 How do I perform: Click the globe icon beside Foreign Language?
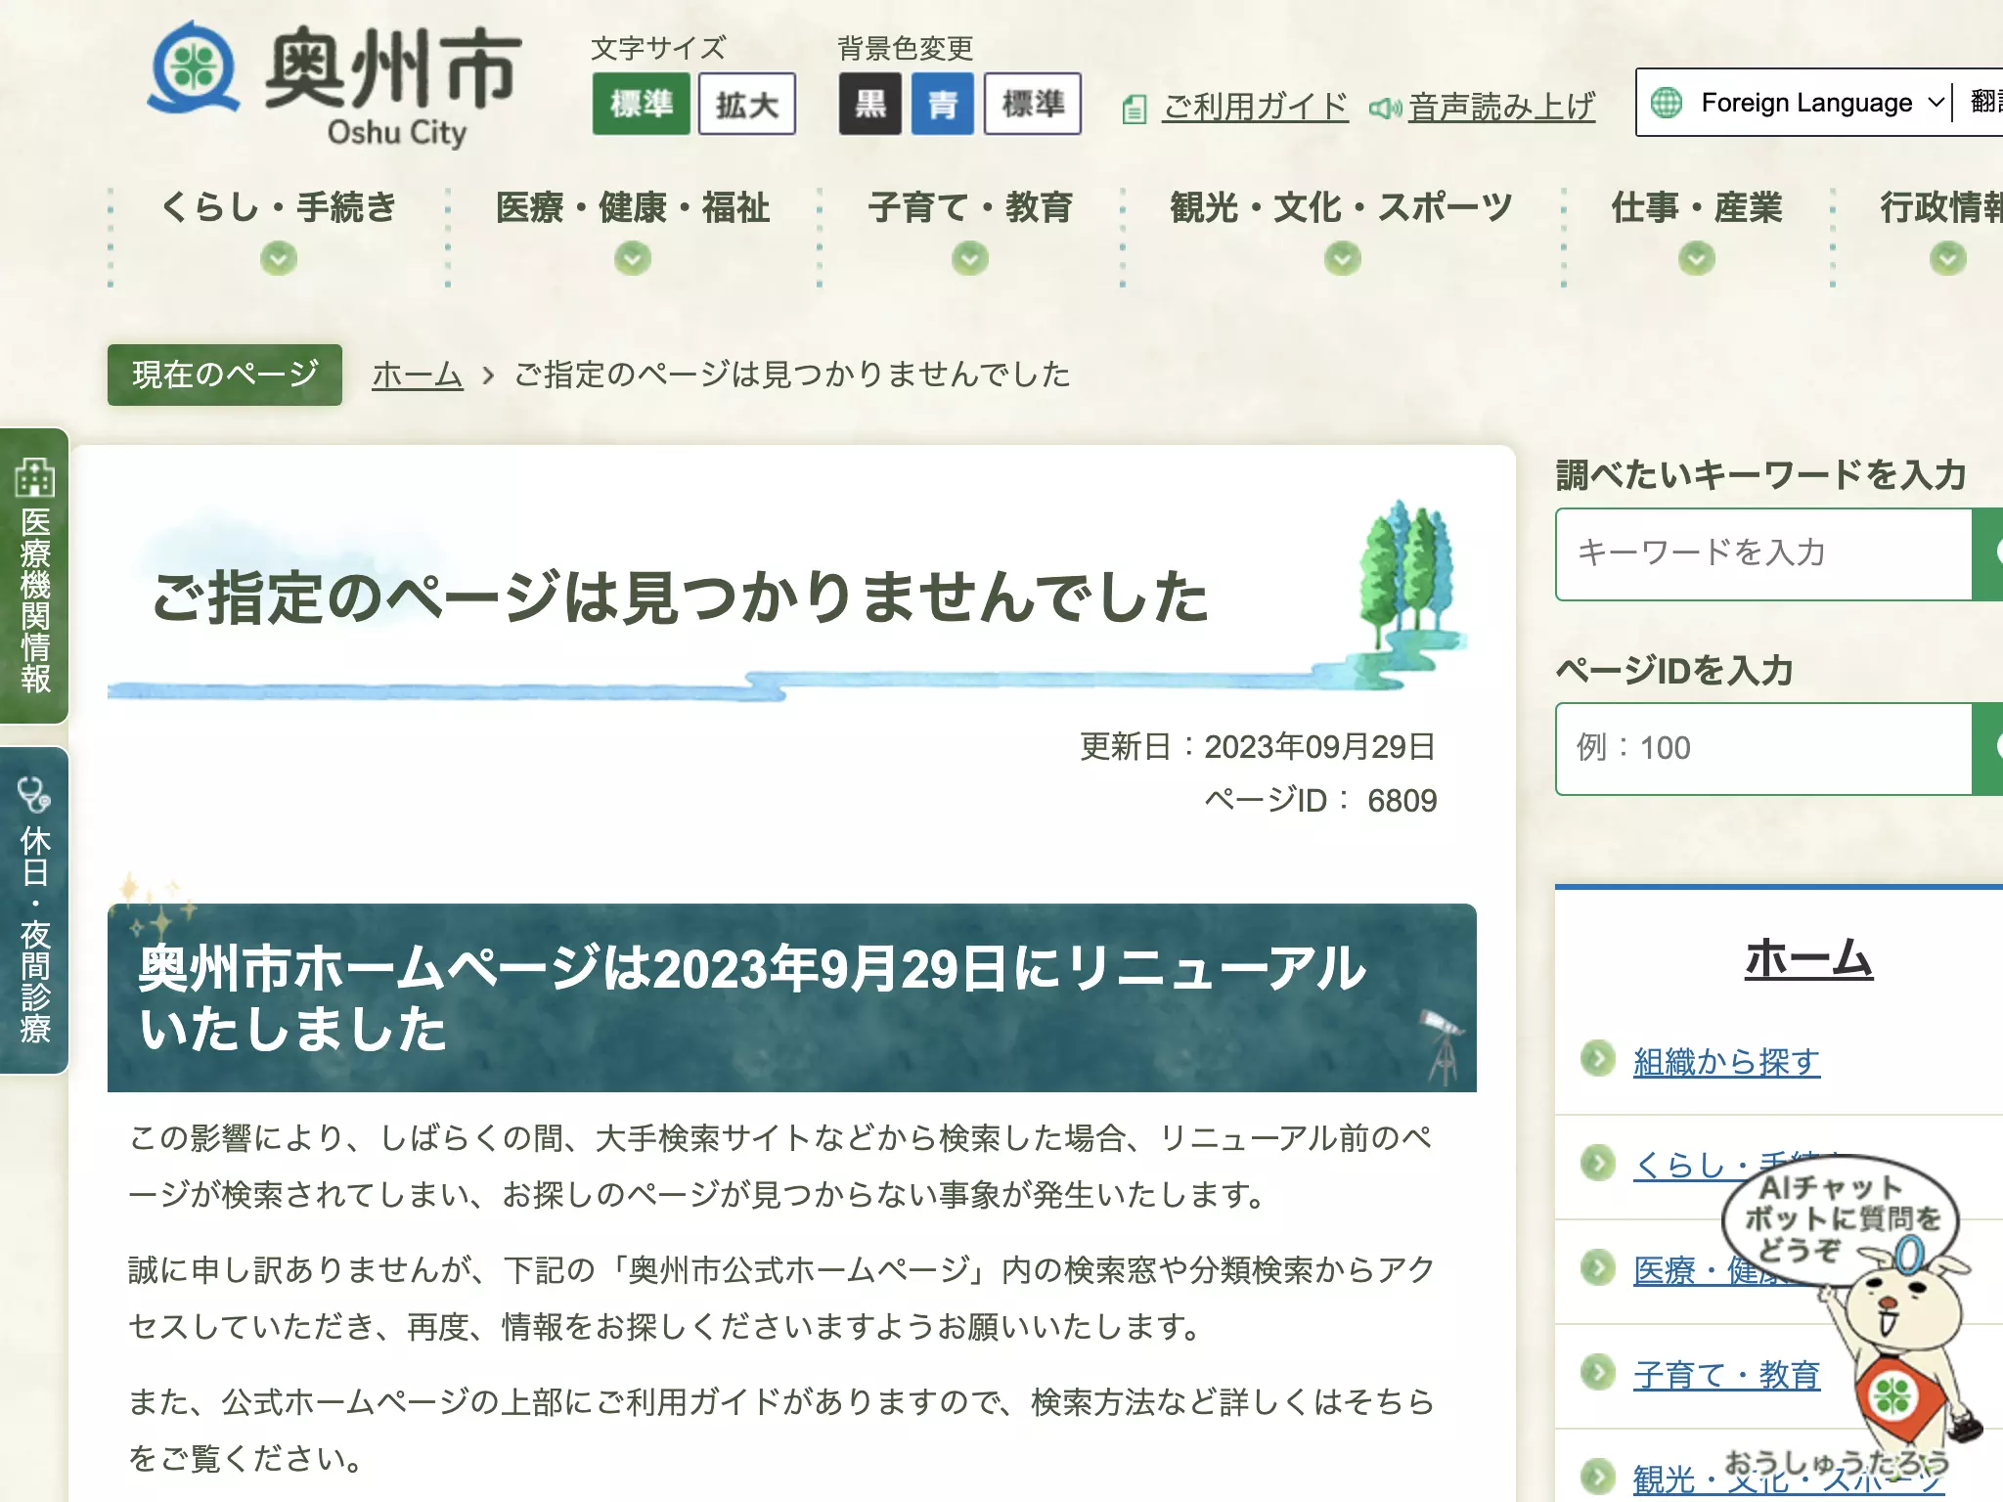[1667, 103]
